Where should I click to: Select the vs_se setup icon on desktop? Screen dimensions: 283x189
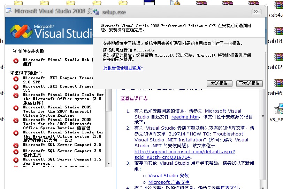pyautogui.click(x=279, y=109)
